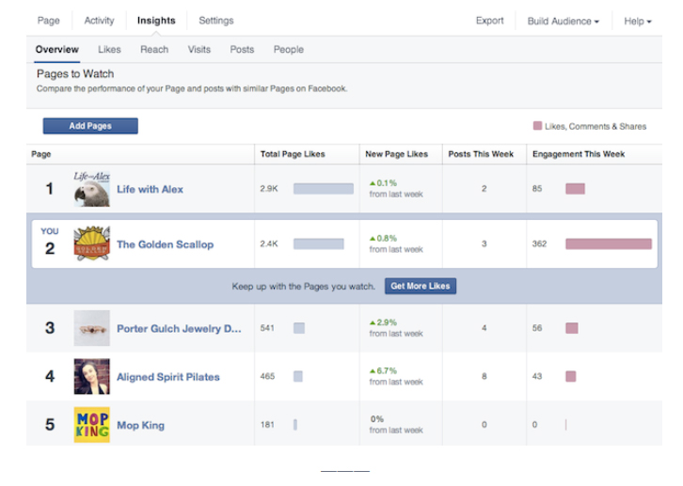
Task: Click the 181 total likes value
Action: 267,425
